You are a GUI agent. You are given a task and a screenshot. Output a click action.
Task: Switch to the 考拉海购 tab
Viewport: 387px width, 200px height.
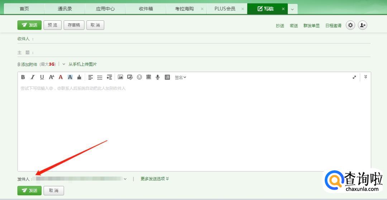click(185, 9)
